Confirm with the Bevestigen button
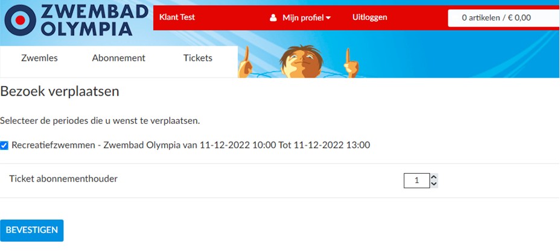The width and height of the screenshot is (560, 252). (x=32, y=230)
